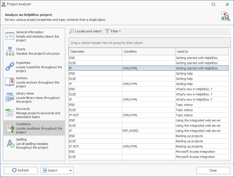Image resolution: width=234 pixels, height=177 pixels.
Task: Click the Project analyzer title bar icon
Action: point(3,4)
